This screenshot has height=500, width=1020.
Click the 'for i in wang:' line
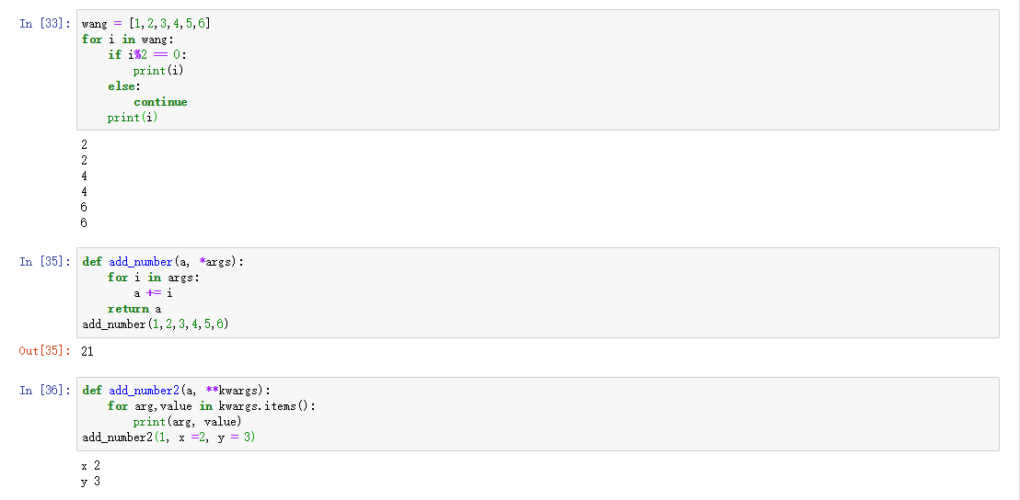[x=127, y=39]
